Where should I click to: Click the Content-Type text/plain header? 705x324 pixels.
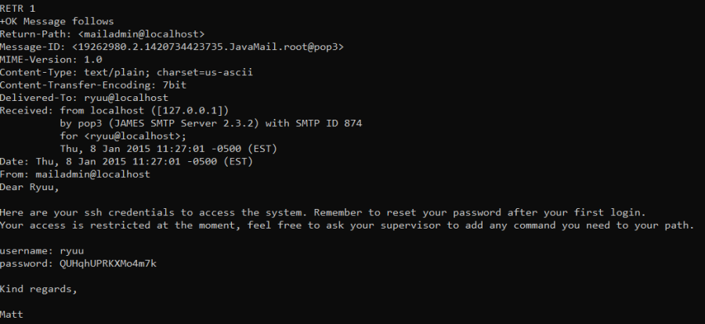tap(126, 72)
